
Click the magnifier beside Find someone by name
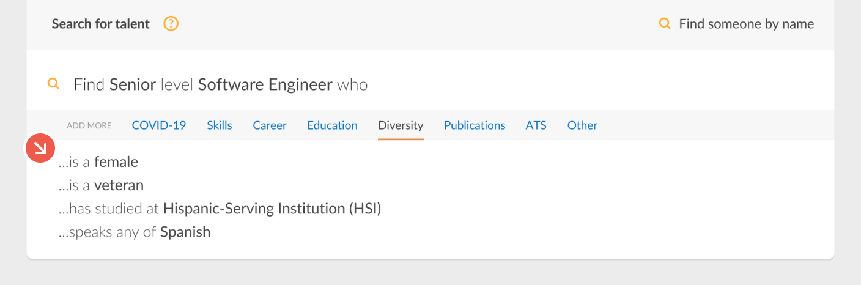665,24
